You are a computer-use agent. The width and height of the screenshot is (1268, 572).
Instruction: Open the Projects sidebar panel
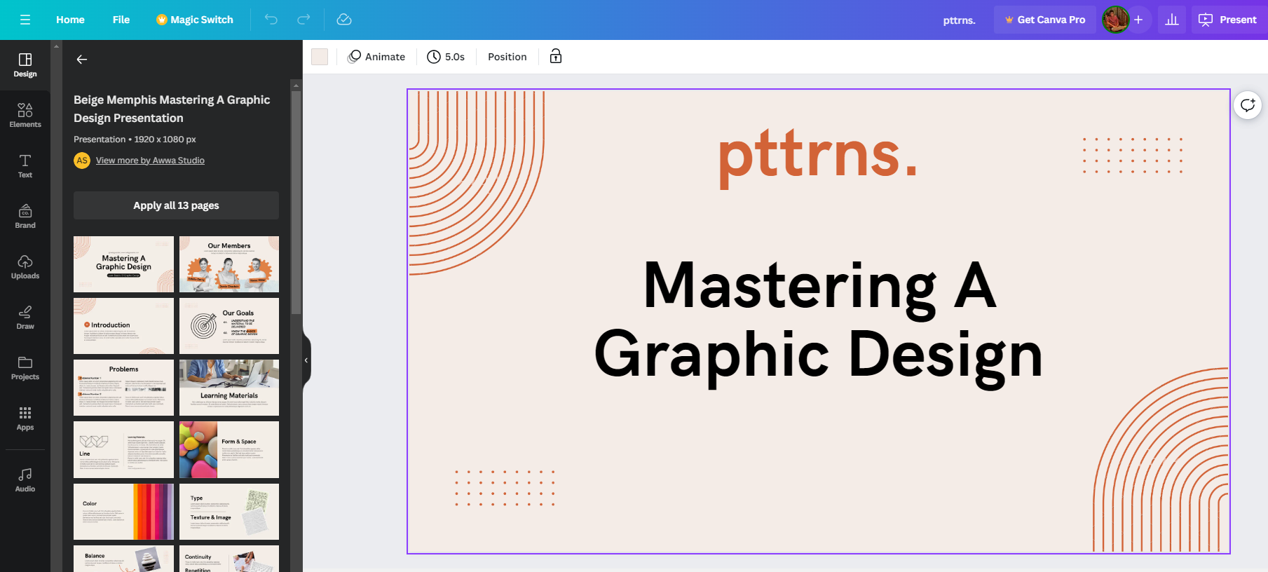click(x=25, y=368)
